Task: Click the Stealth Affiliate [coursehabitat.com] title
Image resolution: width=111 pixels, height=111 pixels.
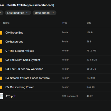Action: tap(30, 5)
